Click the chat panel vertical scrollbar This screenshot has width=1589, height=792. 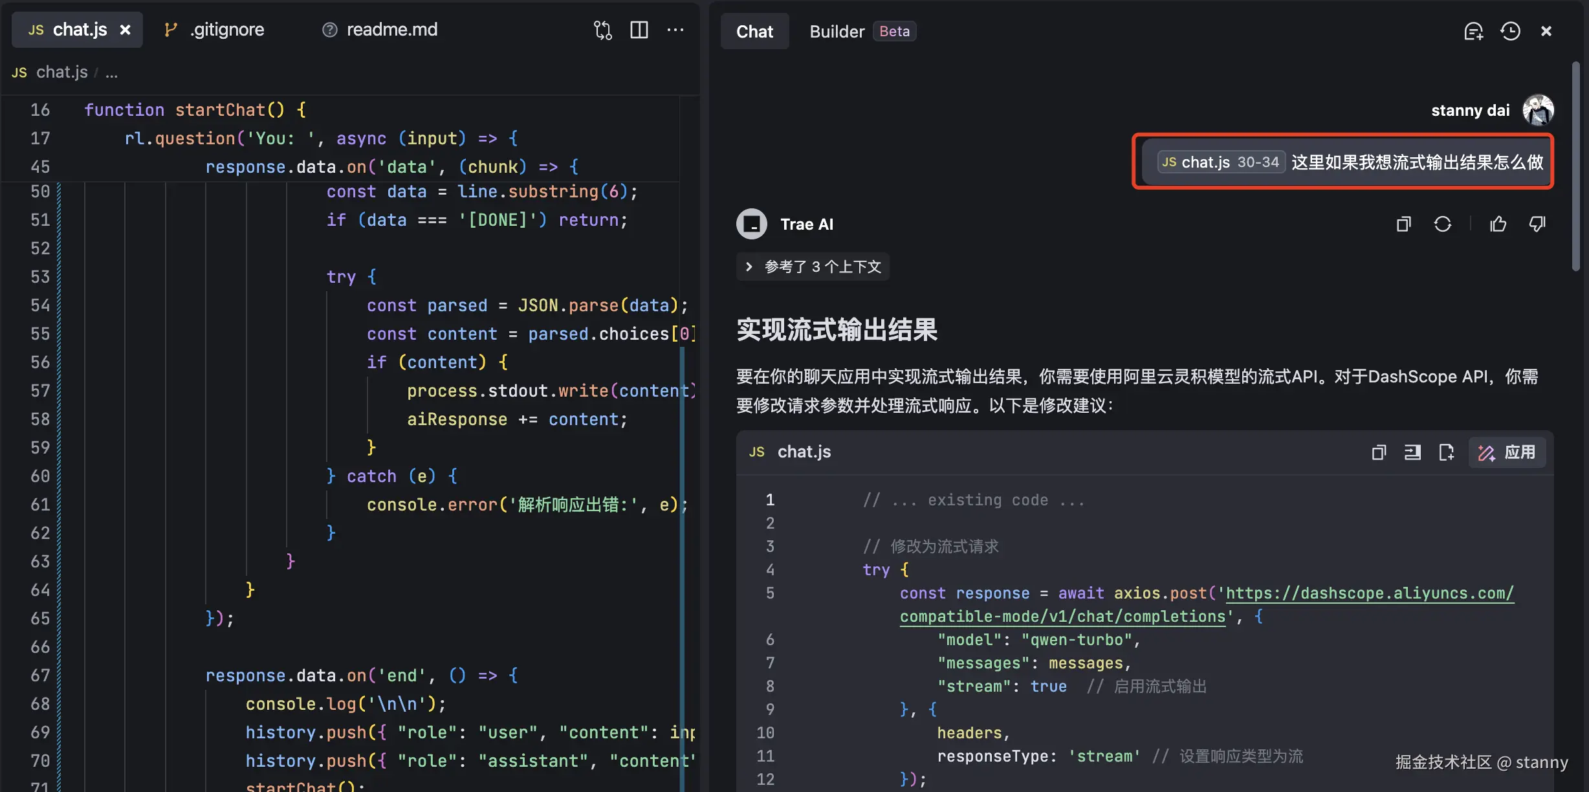coord(1576,167)
